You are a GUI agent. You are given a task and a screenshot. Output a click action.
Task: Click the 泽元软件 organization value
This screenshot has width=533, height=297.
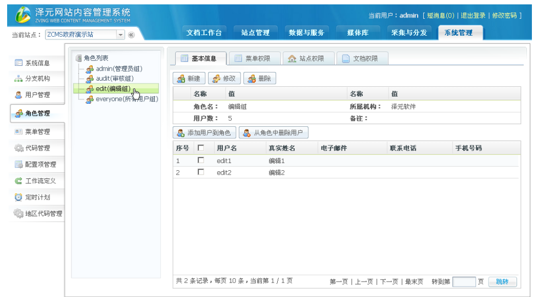tap(403, 107)
